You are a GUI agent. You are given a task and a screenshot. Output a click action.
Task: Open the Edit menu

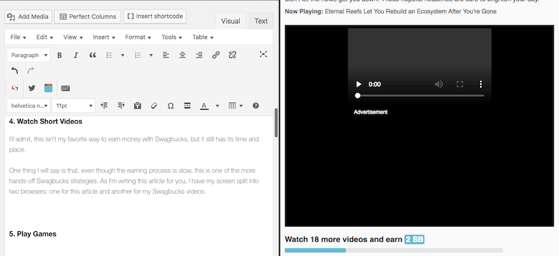point(44,37)
